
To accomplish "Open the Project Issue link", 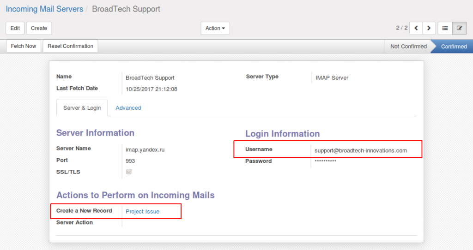I will [142, 211].
